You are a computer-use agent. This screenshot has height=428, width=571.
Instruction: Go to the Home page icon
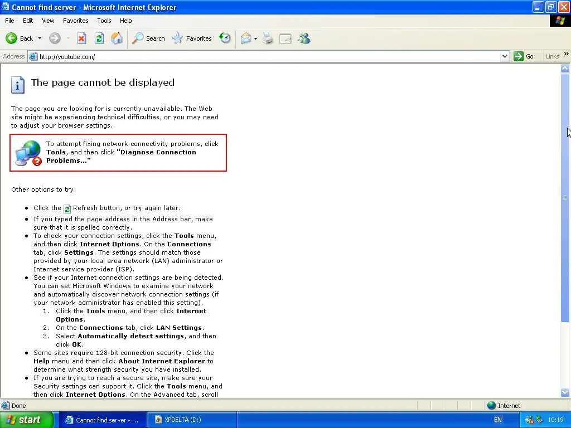(x=117, y=38)
